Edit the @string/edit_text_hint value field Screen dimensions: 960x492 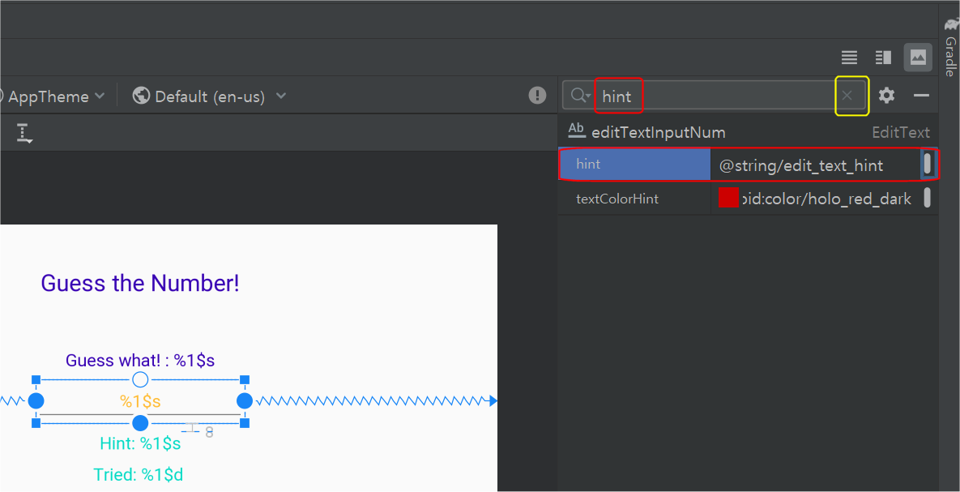tap(814, 165)
